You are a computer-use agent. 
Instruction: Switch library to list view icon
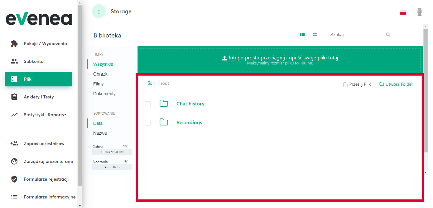coord(302,34)
